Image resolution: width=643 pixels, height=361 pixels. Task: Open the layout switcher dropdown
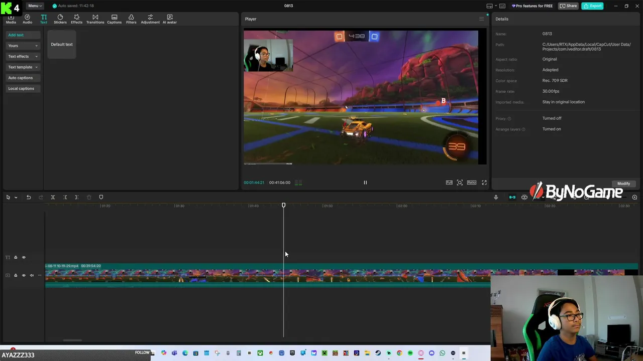tap(491, 6)
